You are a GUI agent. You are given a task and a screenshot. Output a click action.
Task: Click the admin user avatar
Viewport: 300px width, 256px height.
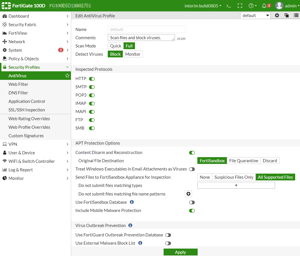(279, 6)
